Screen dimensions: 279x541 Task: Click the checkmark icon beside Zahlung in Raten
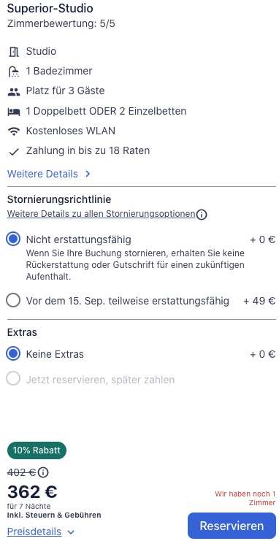pyautogui.click(x=13, y=151)
